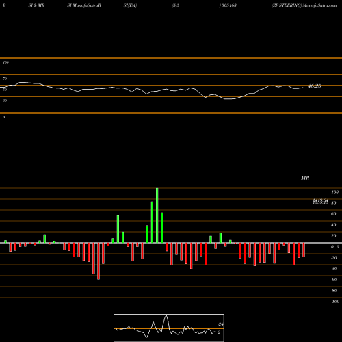Click the deepest red MR bar
The width and height of the screenshot is (342, 342).
[x=98, y=261]
